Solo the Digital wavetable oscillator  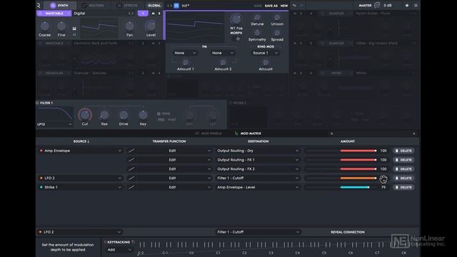[159, 14]
